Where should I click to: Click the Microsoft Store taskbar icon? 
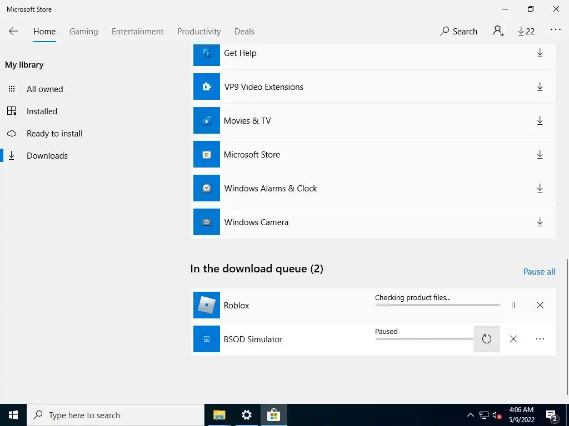273,415
